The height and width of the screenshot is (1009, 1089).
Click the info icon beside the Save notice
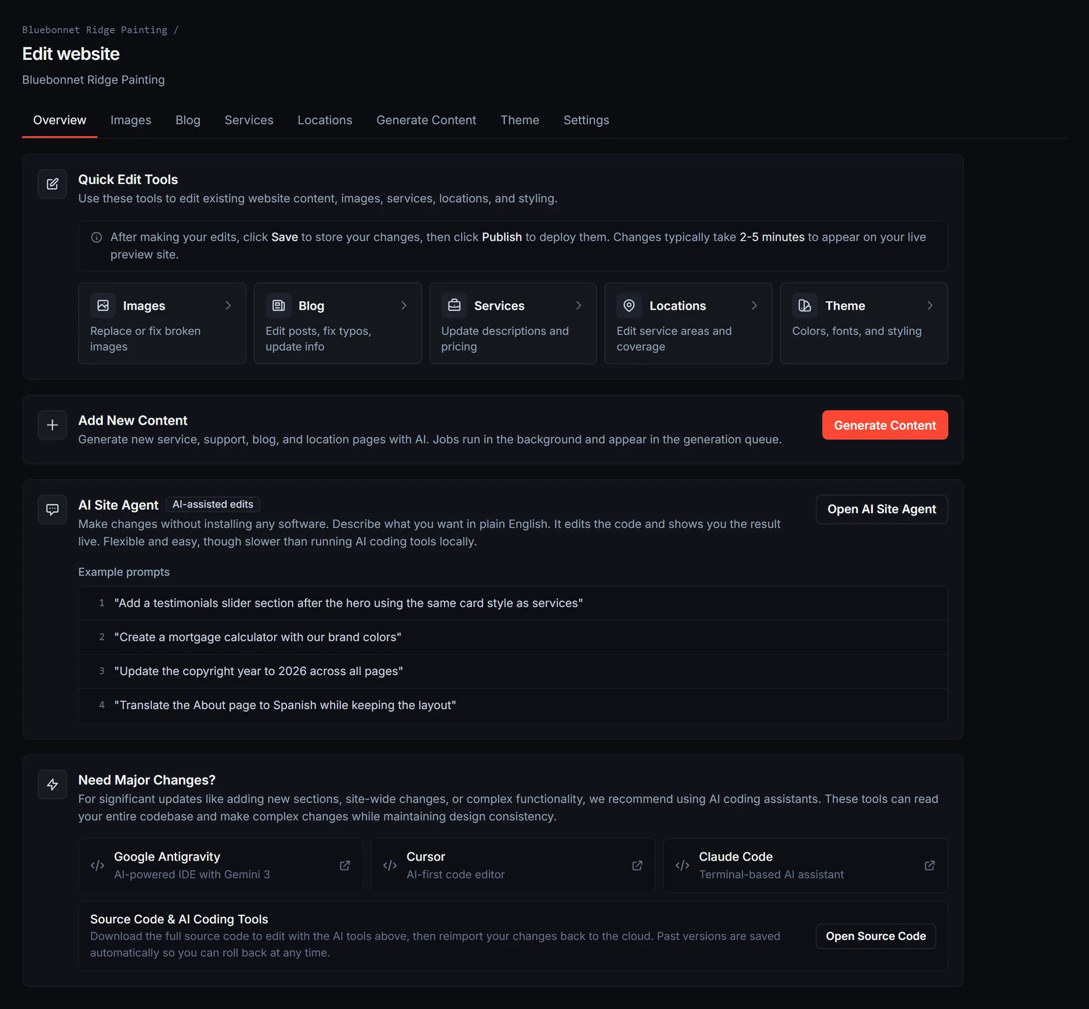pos(96,237)
